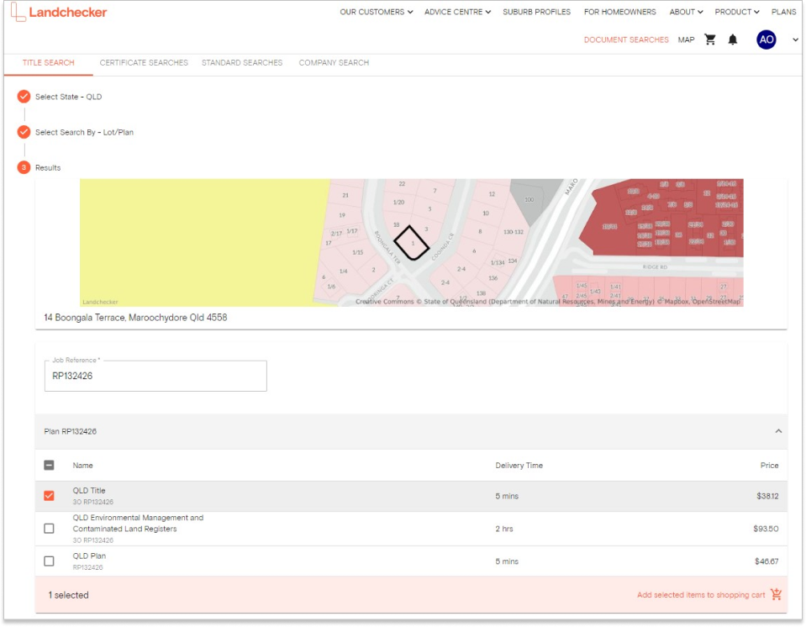Click Select Search By - Lot/Plan step

pos(84,132)
